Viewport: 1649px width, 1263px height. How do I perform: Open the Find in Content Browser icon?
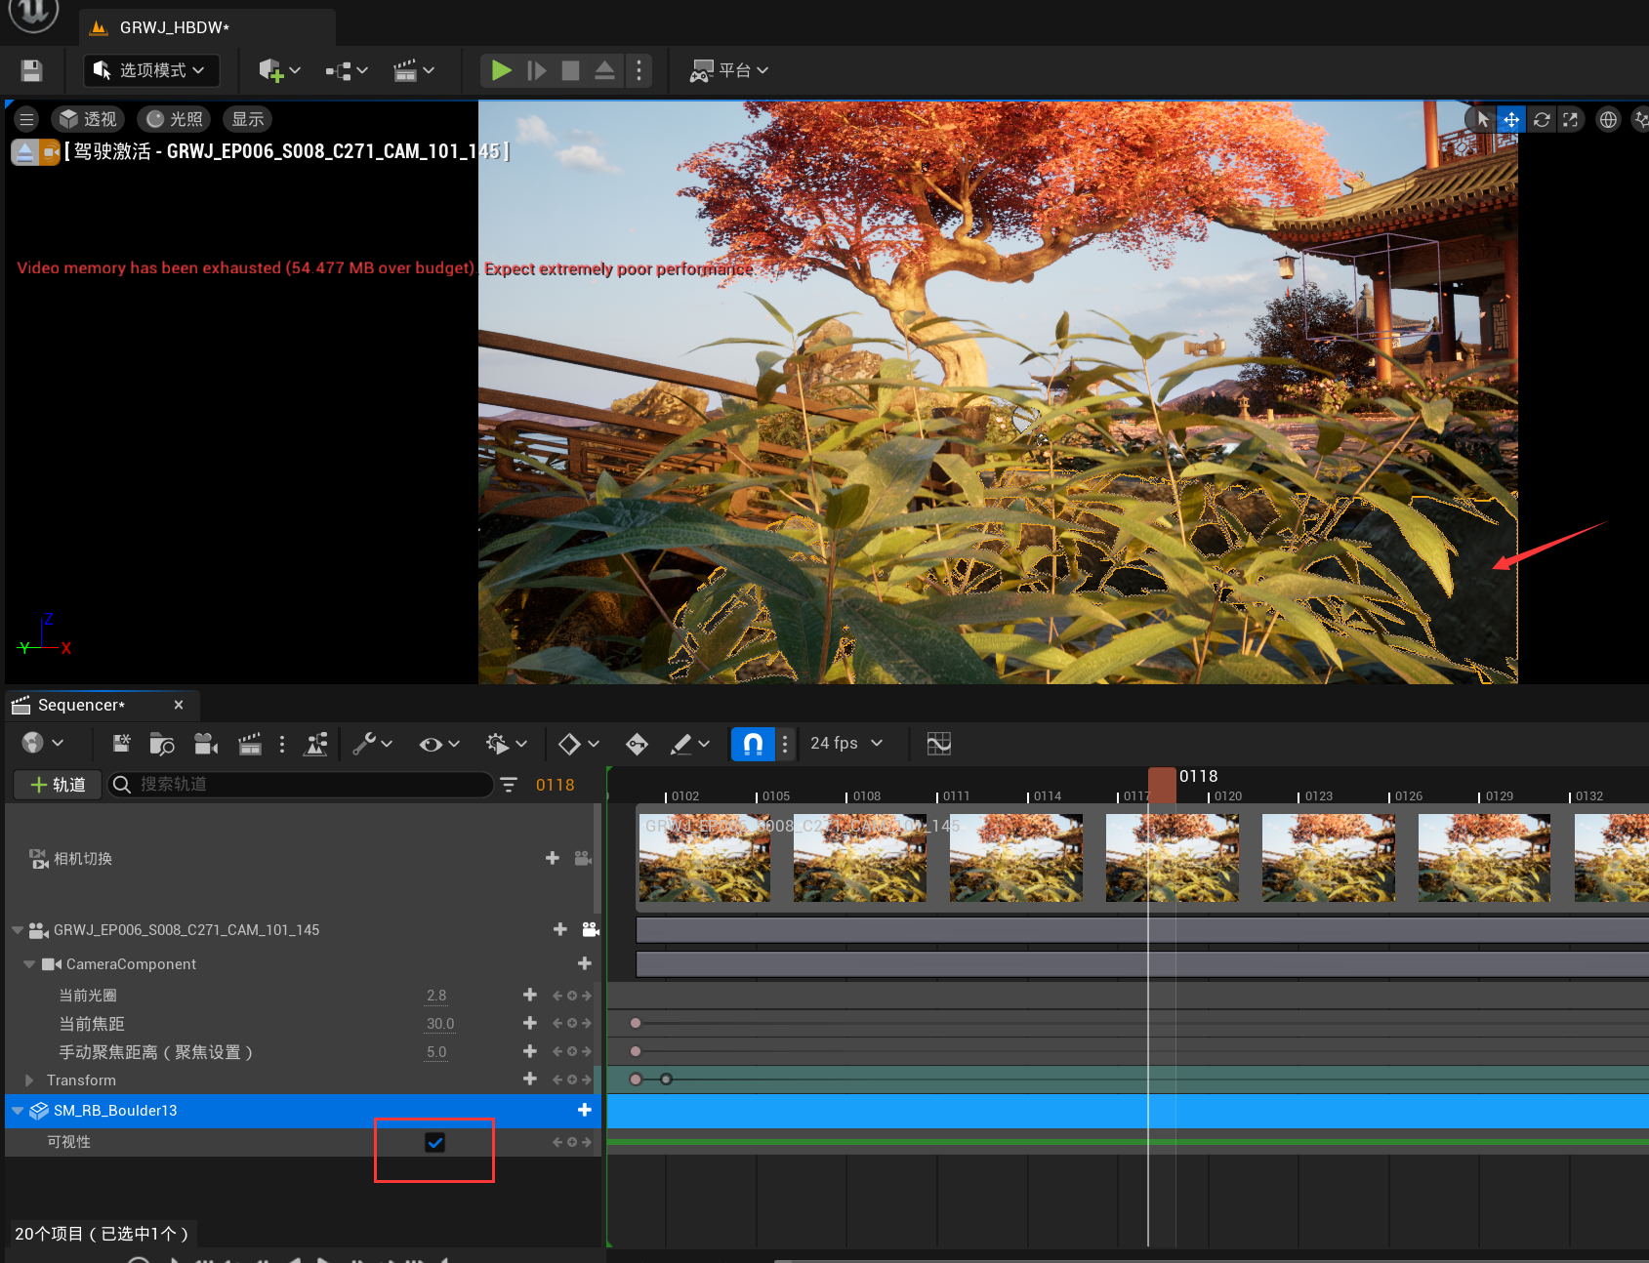click(x=162, y=744)
